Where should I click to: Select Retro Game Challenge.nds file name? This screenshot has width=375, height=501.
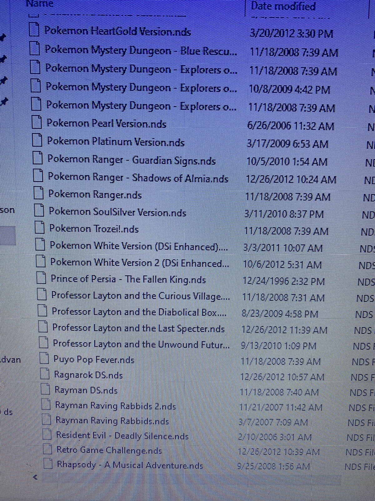(x=109, y=450)
